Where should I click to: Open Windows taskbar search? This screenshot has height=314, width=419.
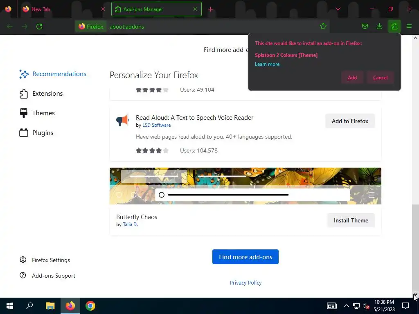tap(29, 306)
